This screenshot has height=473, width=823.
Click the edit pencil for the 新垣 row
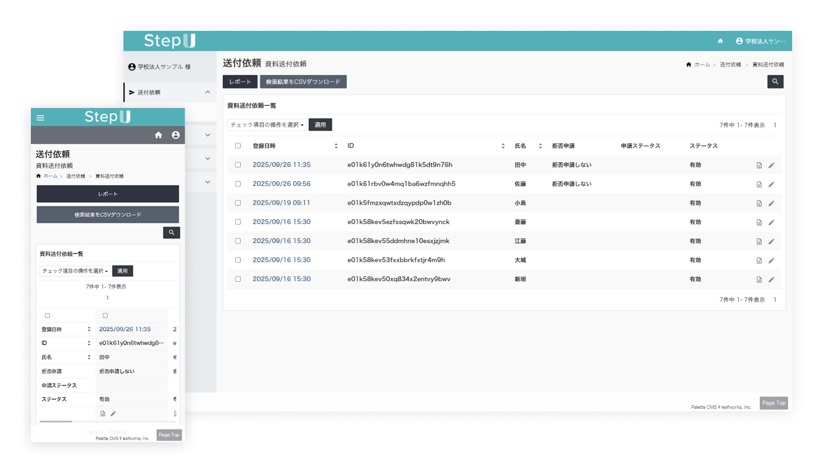click(x=771, y=280)
